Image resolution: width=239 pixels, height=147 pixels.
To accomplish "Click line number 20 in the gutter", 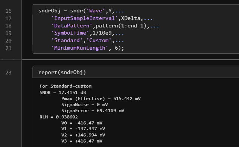I will click(x=8, y=41).
